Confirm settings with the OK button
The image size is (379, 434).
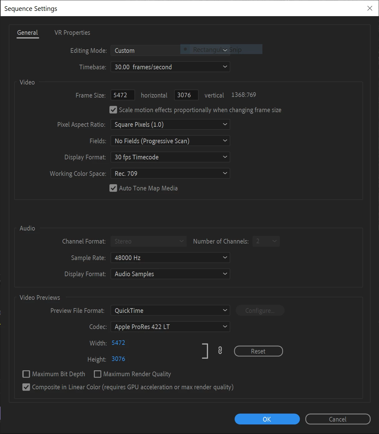[x=267, y=419]
